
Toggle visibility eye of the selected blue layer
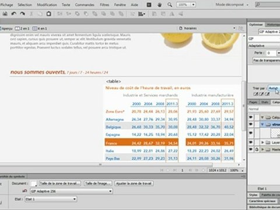point(251,124)
